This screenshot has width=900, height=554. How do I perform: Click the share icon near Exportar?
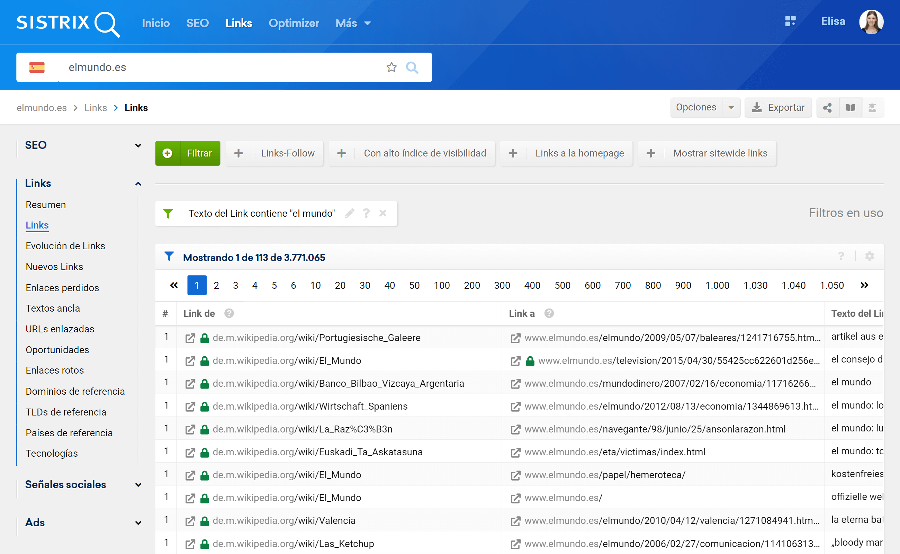[827, 107]
